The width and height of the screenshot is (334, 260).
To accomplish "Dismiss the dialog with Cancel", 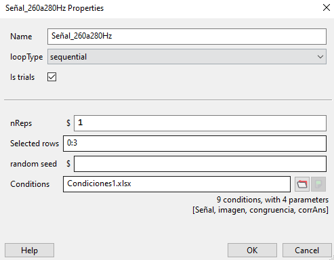I will click(307, 251).
